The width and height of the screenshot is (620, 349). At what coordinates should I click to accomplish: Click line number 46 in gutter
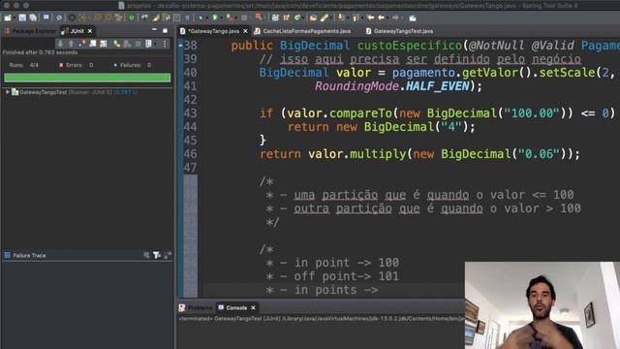[x=190, y=154]
